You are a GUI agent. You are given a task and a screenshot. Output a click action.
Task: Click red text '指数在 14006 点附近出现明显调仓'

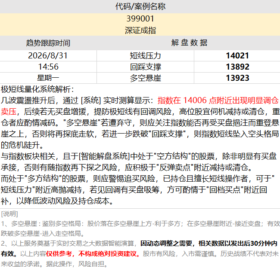(218, 100)
